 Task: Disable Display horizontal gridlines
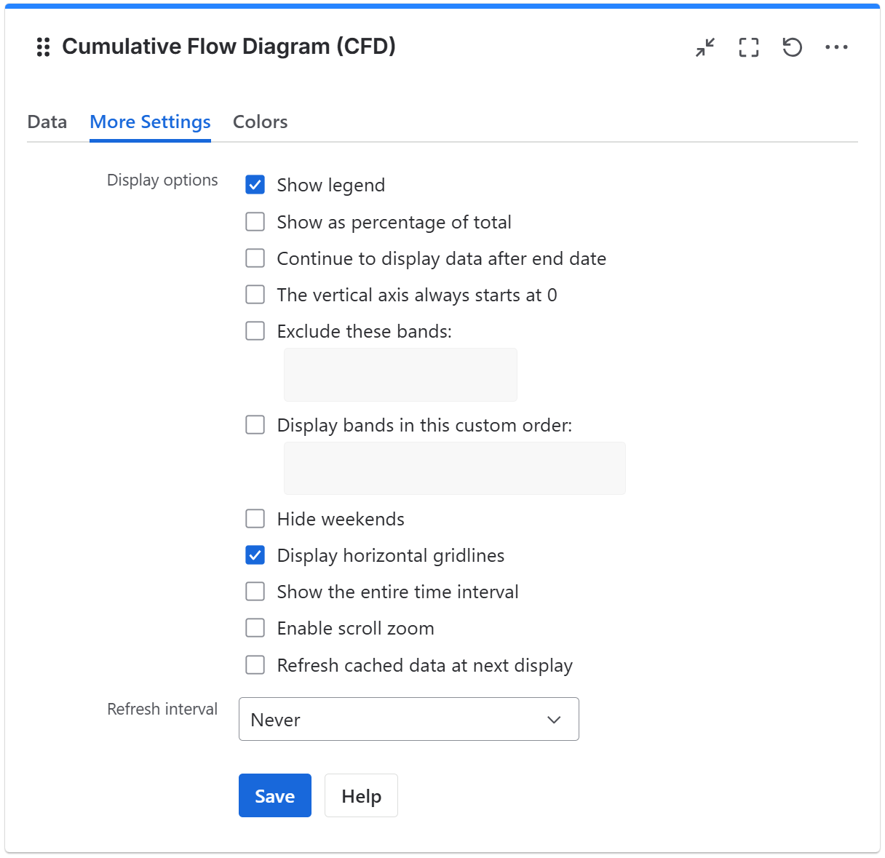click(x=255, y=555)
